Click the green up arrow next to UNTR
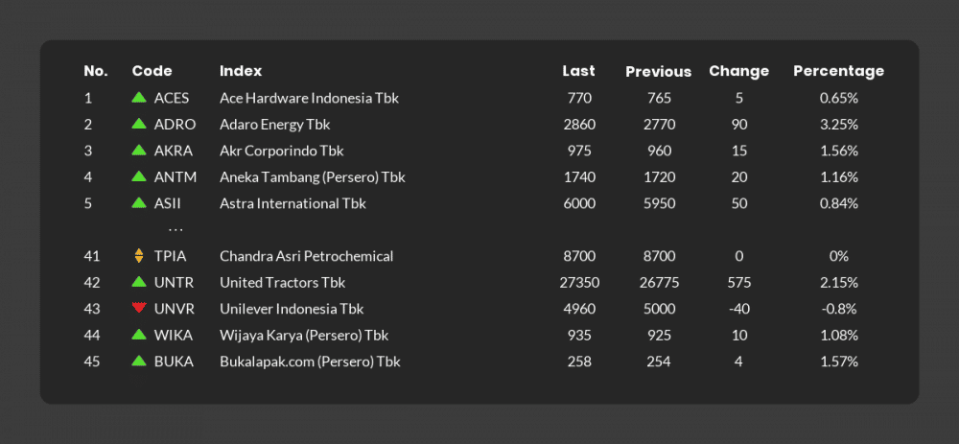 (x=139, y=282)
